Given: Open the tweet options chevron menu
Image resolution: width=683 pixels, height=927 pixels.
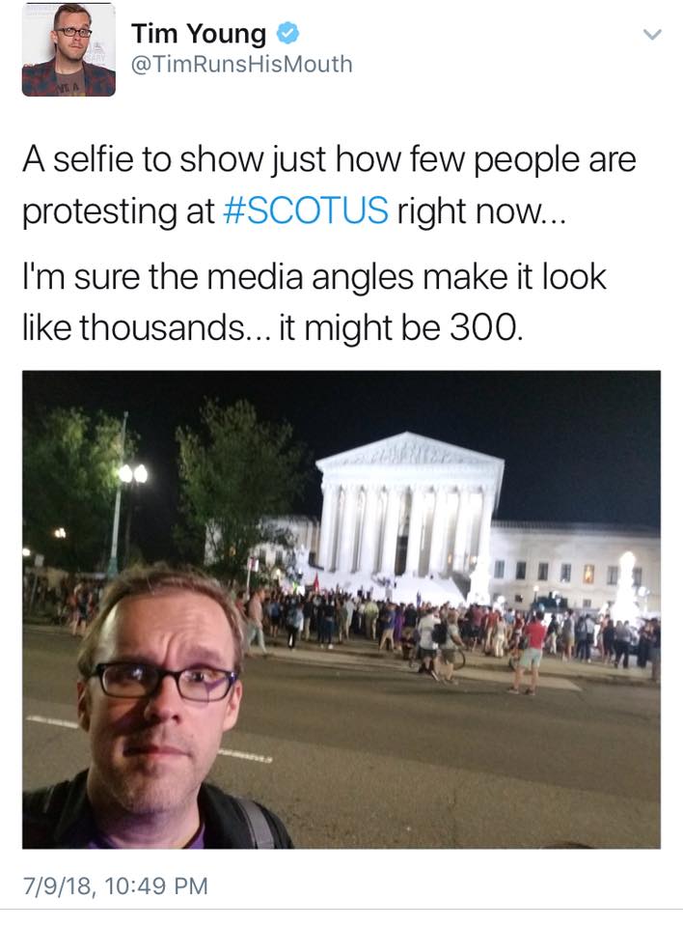Looking at the screenshot, I should click(652, 35).
